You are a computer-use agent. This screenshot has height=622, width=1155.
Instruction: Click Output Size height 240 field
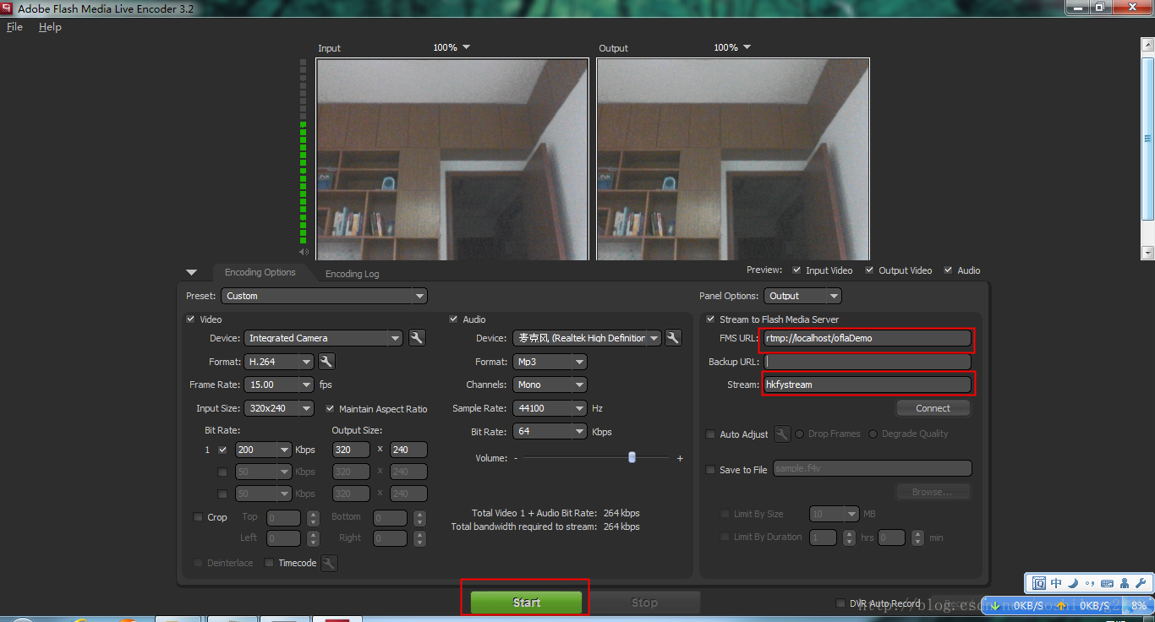pos(408,450)
